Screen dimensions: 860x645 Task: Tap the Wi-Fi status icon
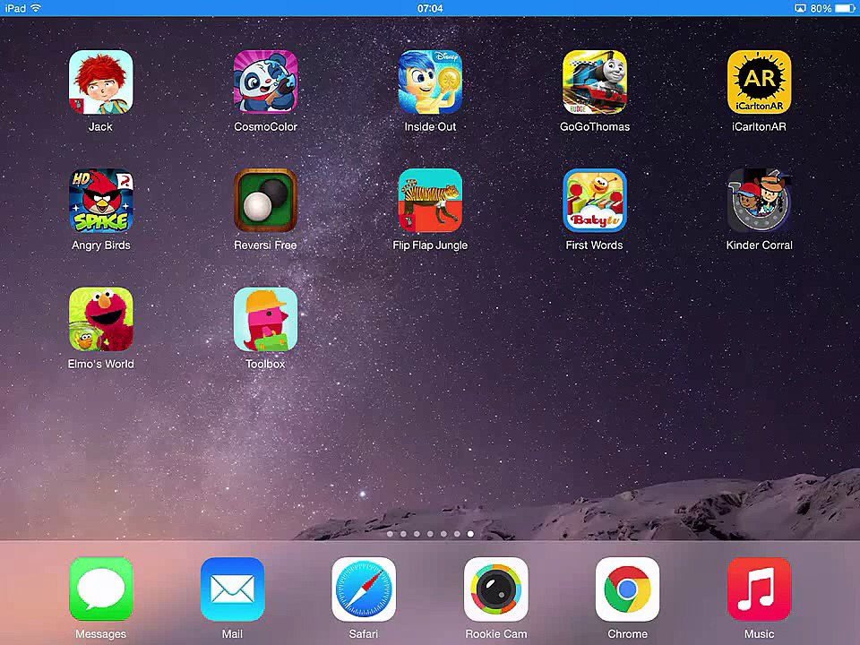click(x=36, y=8)
